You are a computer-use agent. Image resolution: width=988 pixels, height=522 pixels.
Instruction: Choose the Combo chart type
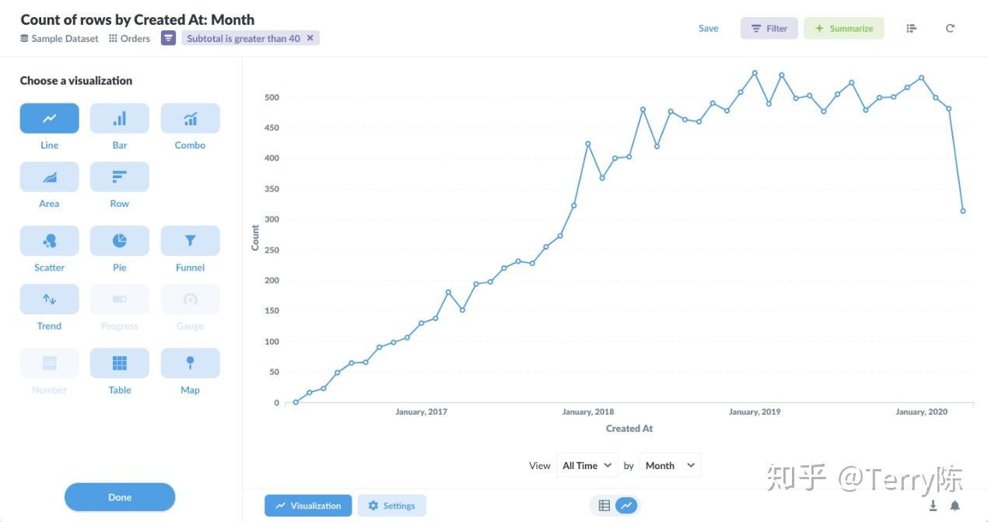click(190, 119)
